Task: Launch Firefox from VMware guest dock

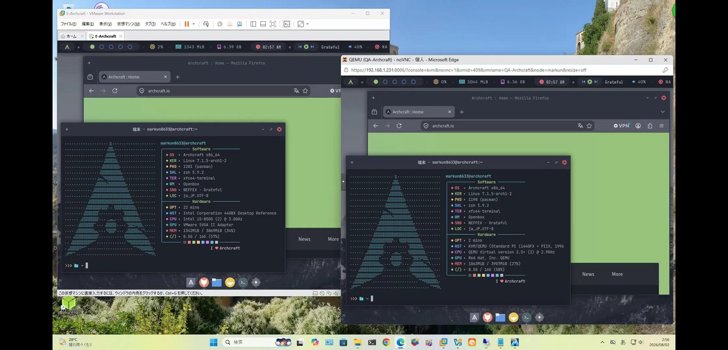Action: (204, 282)
